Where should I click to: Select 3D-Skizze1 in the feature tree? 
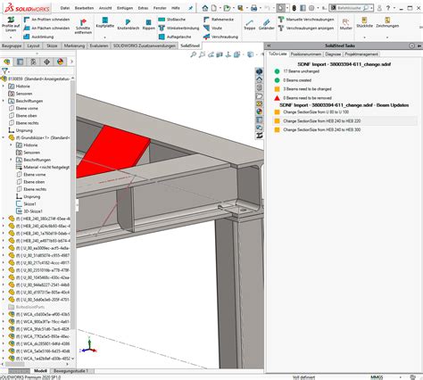(33, 211)
